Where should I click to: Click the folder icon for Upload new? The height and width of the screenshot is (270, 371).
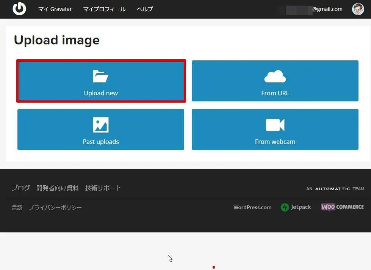point(101,76)
